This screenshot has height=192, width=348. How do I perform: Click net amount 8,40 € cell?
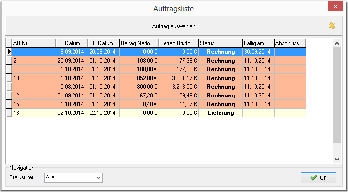click(x=139, y=104)
